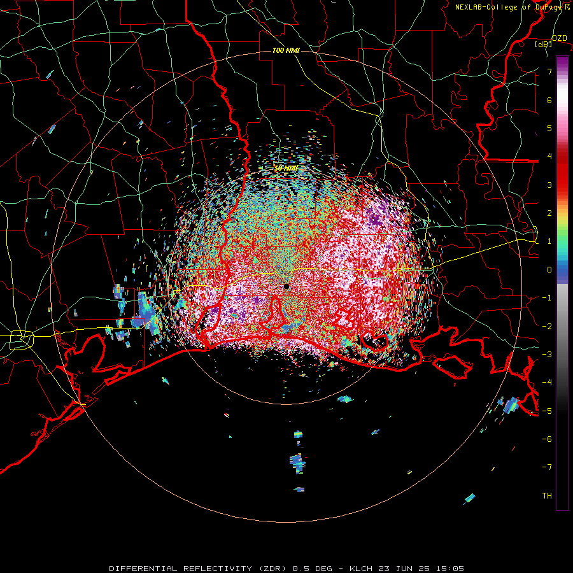Click the -7 tick on color scale
Image resolution: width=573 pixels, height=573 pixels.
547,467
